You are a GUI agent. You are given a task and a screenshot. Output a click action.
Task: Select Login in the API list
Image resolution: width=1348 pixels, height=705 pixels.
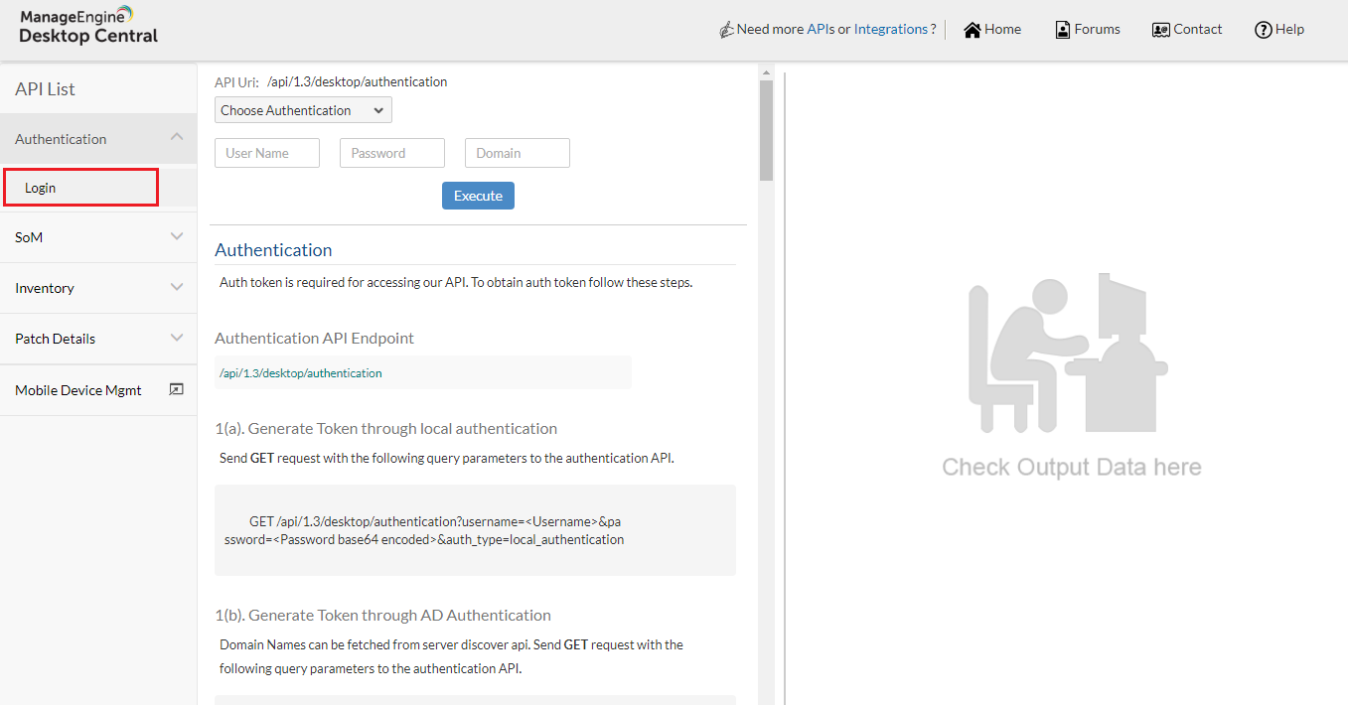click(x=80, y=187)
